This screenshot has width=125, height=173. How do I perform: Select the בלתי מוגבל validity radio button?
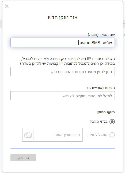pos(112,122)
